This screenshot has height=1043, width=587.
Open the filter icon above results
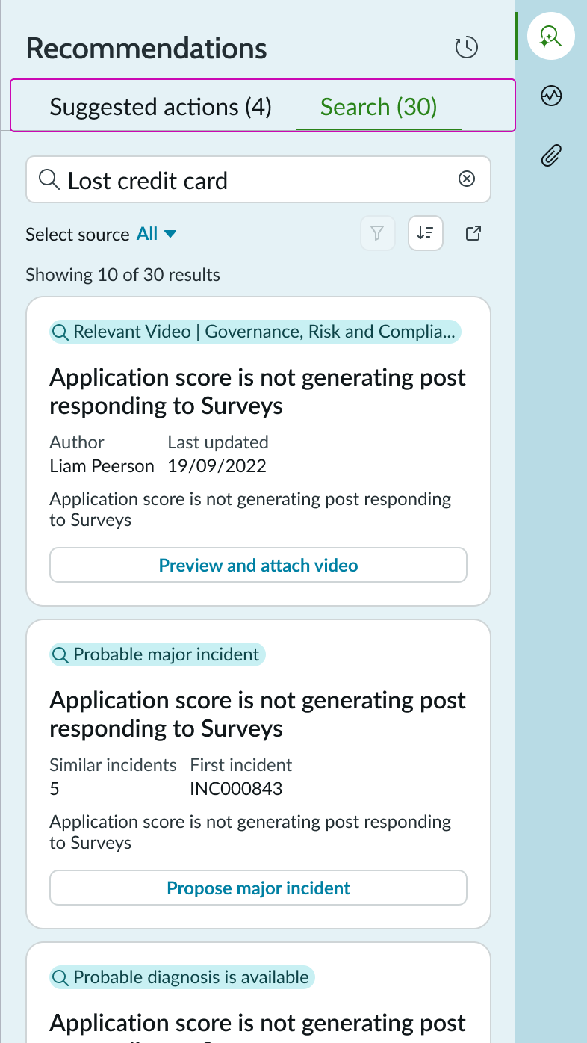click(377, 233)
